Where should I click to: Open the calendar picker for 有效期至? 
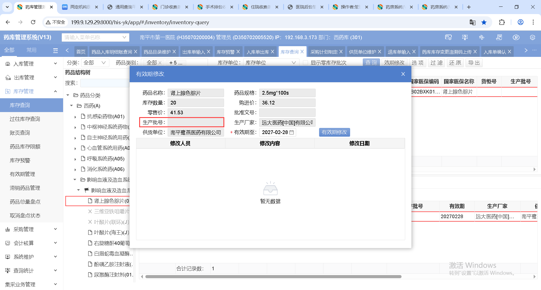coord(292,132)
